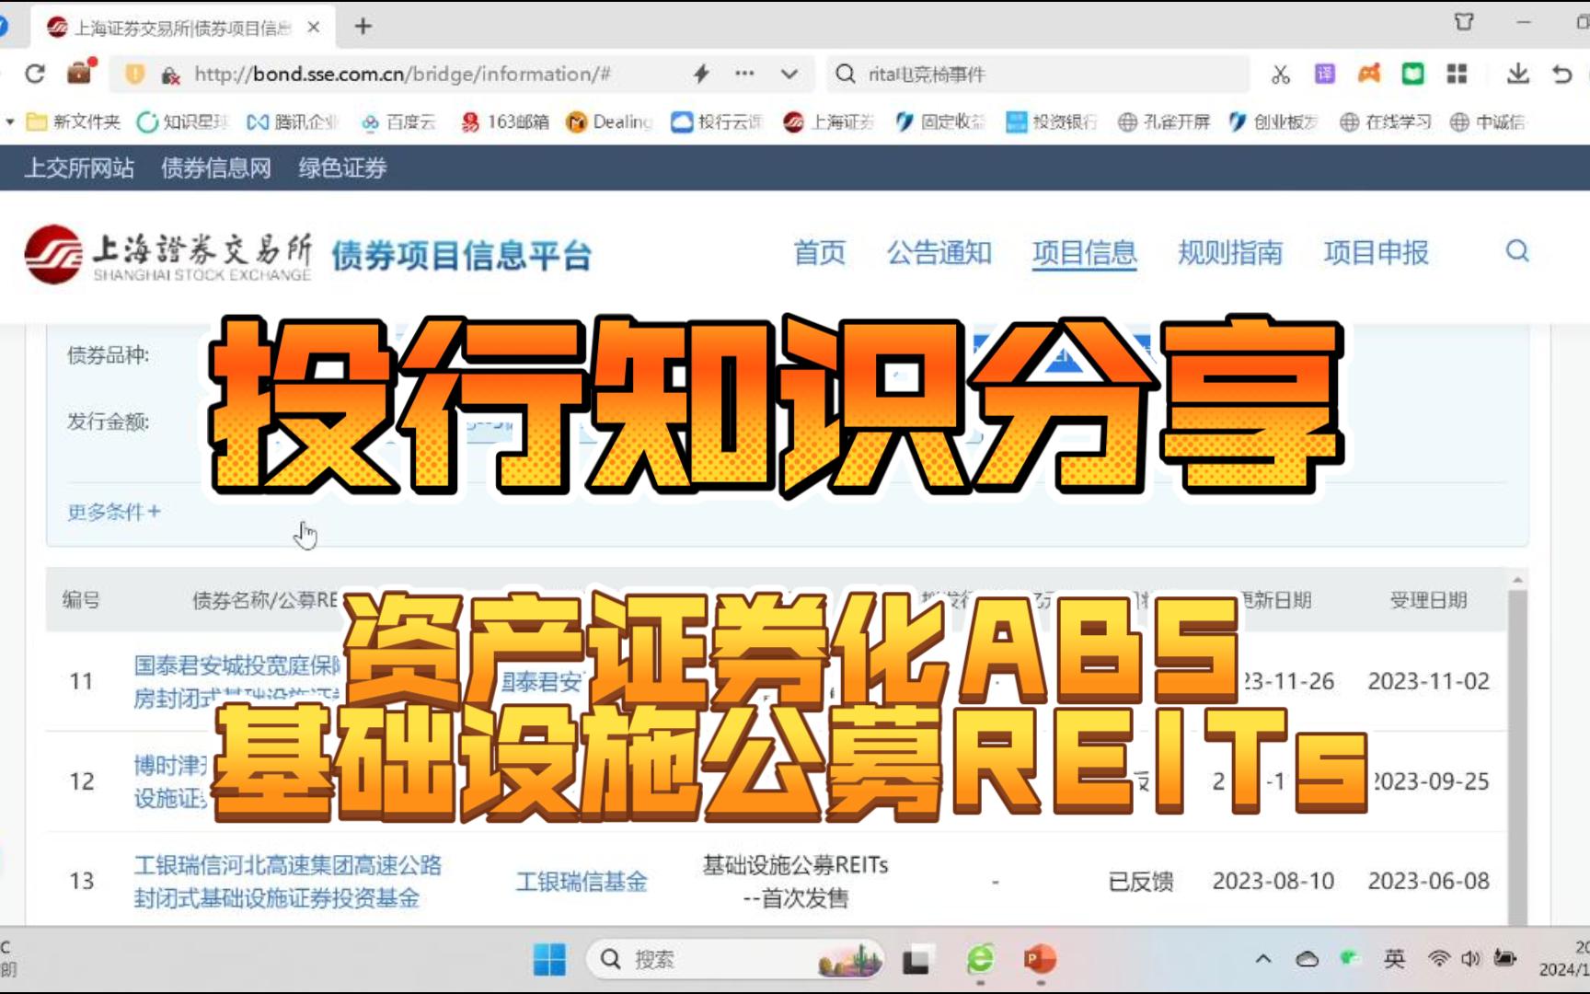The width and height of the screenshot is (1590, 994).
Task: Open the three-dots menu in address bar
Action: pos(744,74)
